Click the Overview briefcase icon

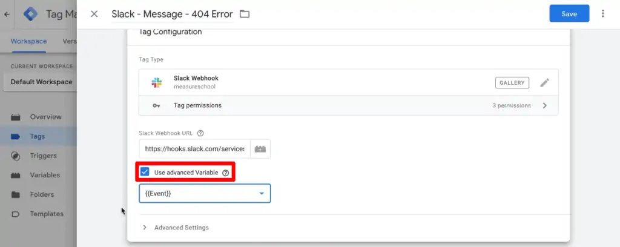tap(15, 117)
